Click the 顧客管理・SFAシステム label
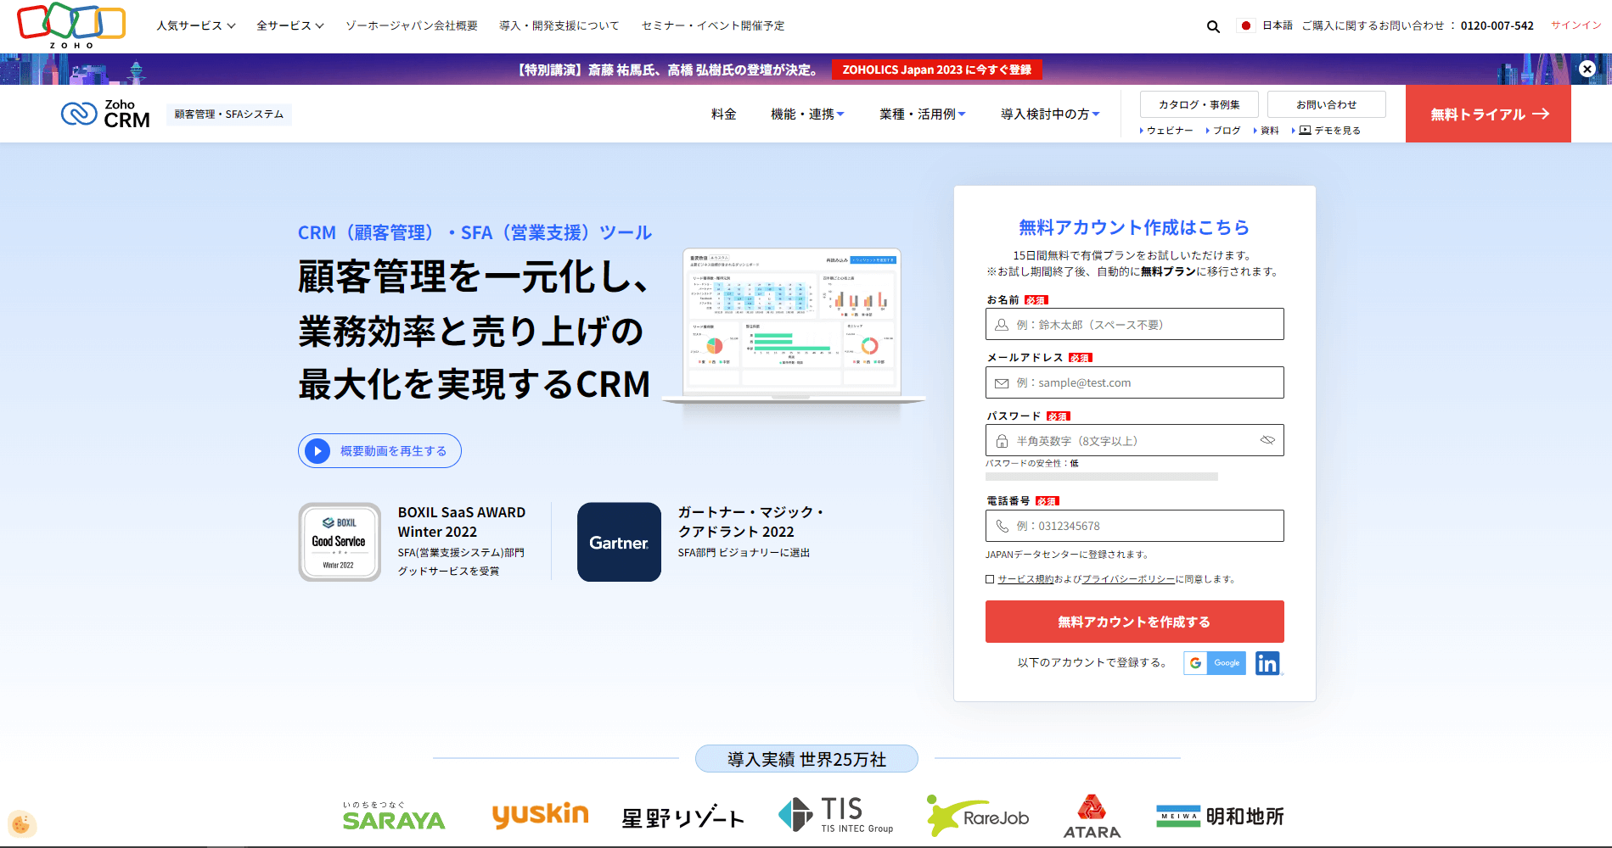 pyautogui.click(x=229, y=114)
